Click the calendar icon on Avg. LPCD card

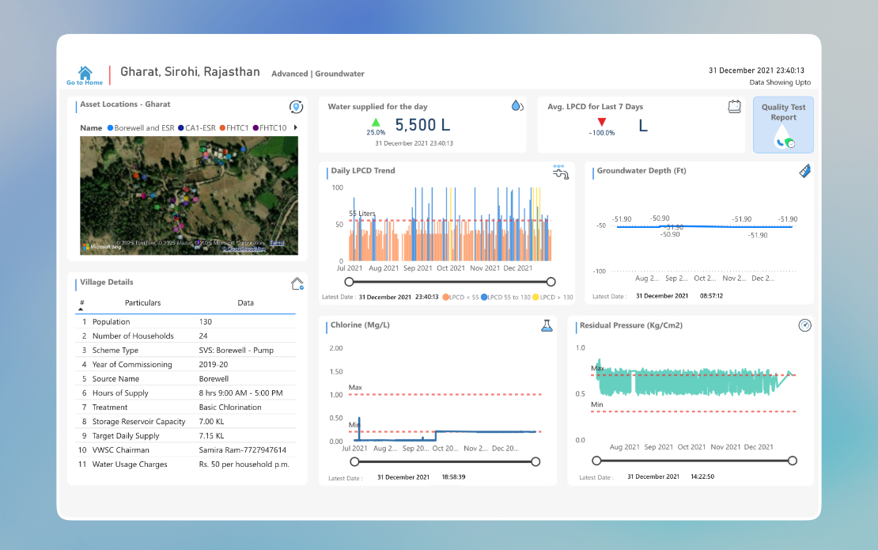(734, 104)
